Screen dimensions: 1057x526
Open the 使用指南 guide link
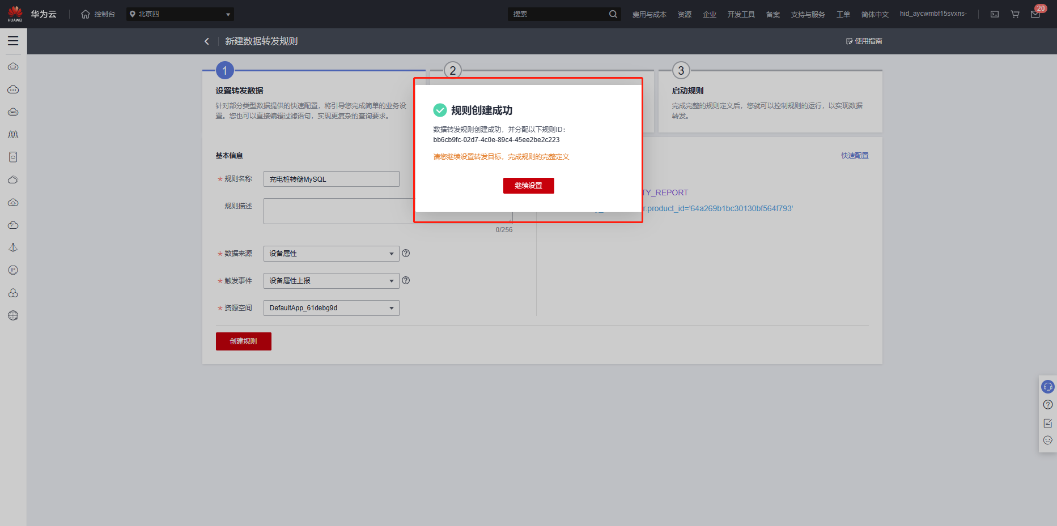pos(864,41)
